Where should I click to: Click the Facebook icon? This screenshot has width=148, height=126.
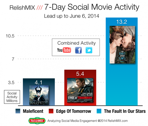[78, 50]
